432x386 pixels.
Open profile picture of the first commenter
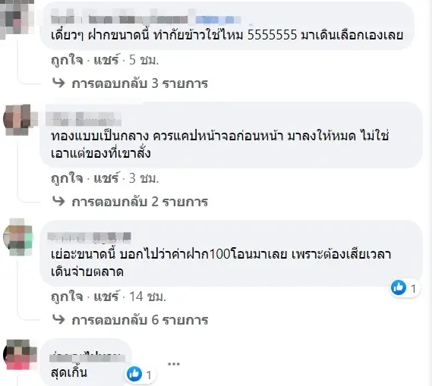pos(16,18)
